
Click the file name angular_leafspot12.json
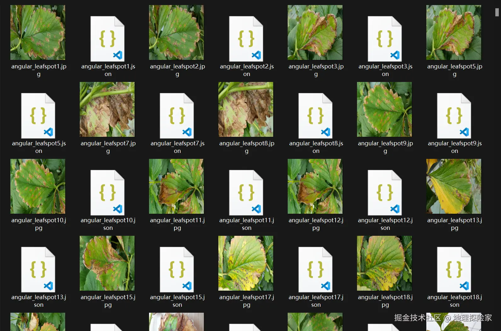pyautogui.click(x=385, y=224)
